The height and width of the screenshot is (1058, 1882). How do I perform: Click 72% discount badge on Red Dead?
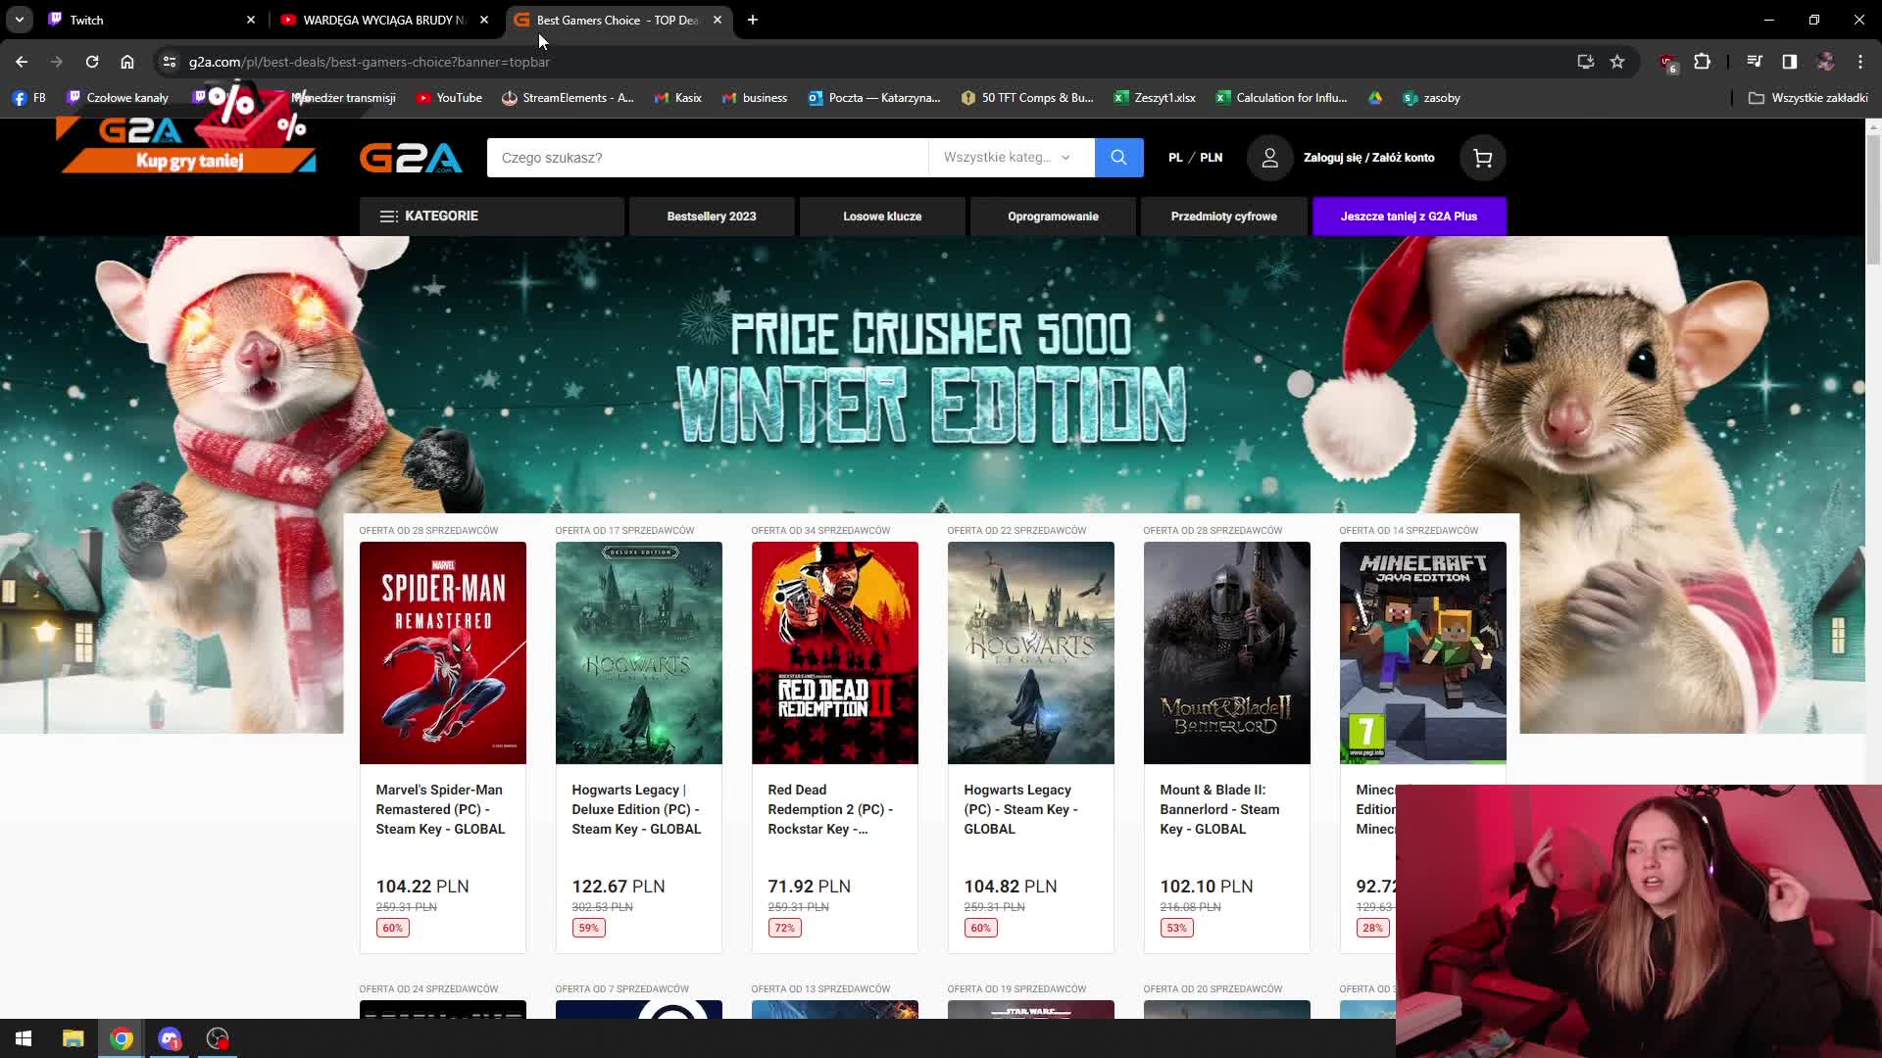click(784, 928)
